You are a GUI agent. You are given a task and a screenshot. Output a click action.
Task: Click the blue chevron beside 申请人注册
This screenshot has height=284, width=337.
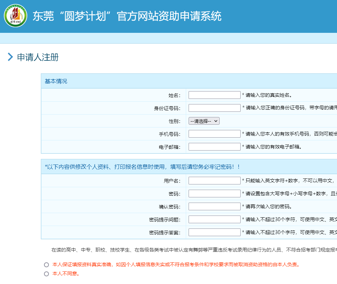click(10, 57)
